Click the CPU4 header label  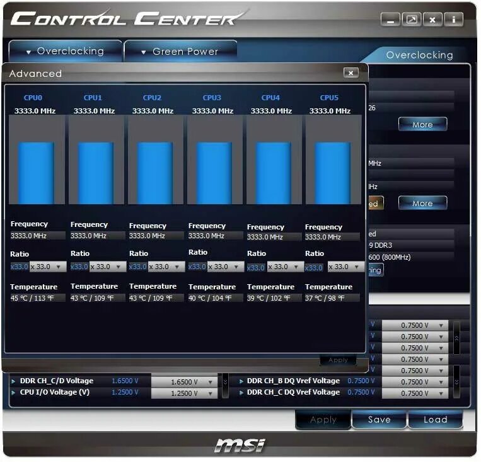(270, 98)
